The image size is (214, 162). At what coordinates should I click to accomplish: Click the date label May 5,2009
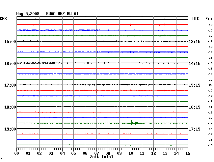pyautogui.click(x=28, y=14)
